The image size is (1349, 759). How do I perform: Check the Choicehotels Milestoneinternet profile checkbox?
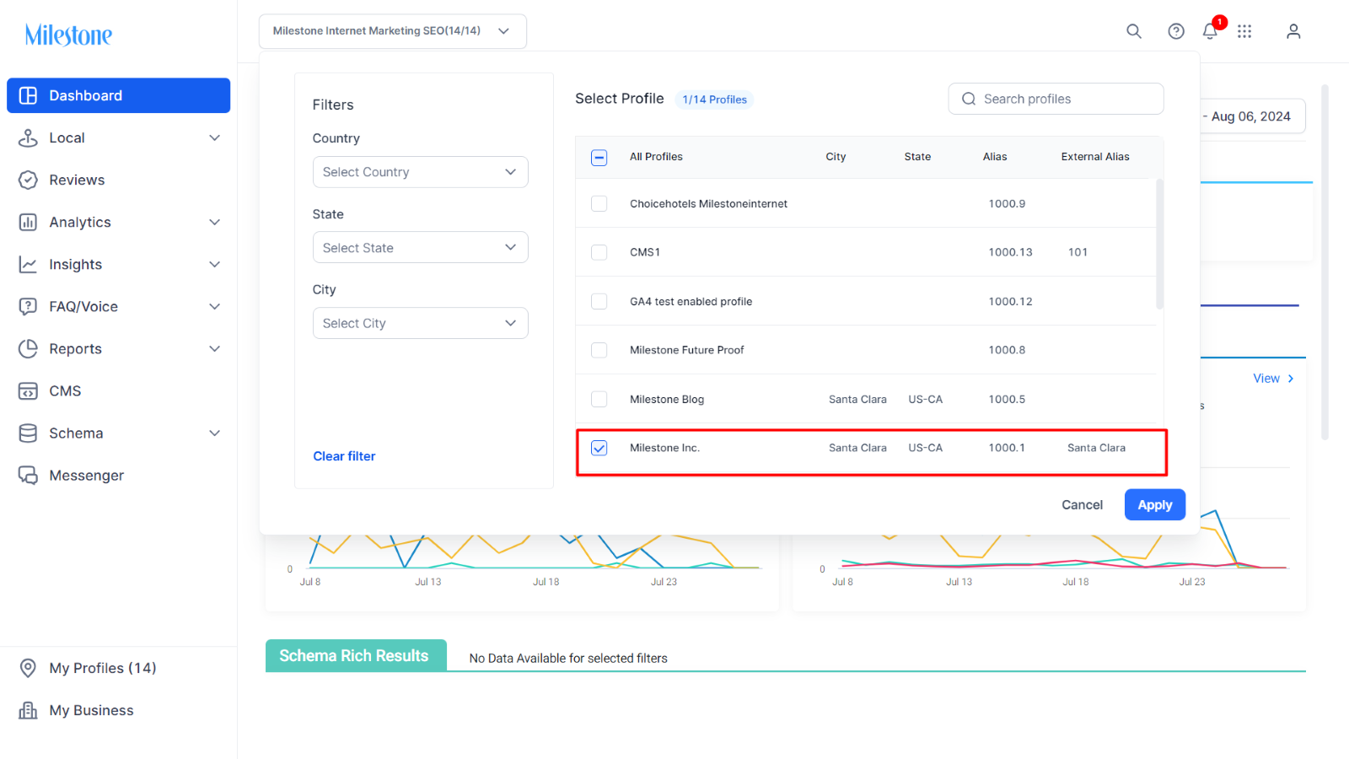(599, 203)
